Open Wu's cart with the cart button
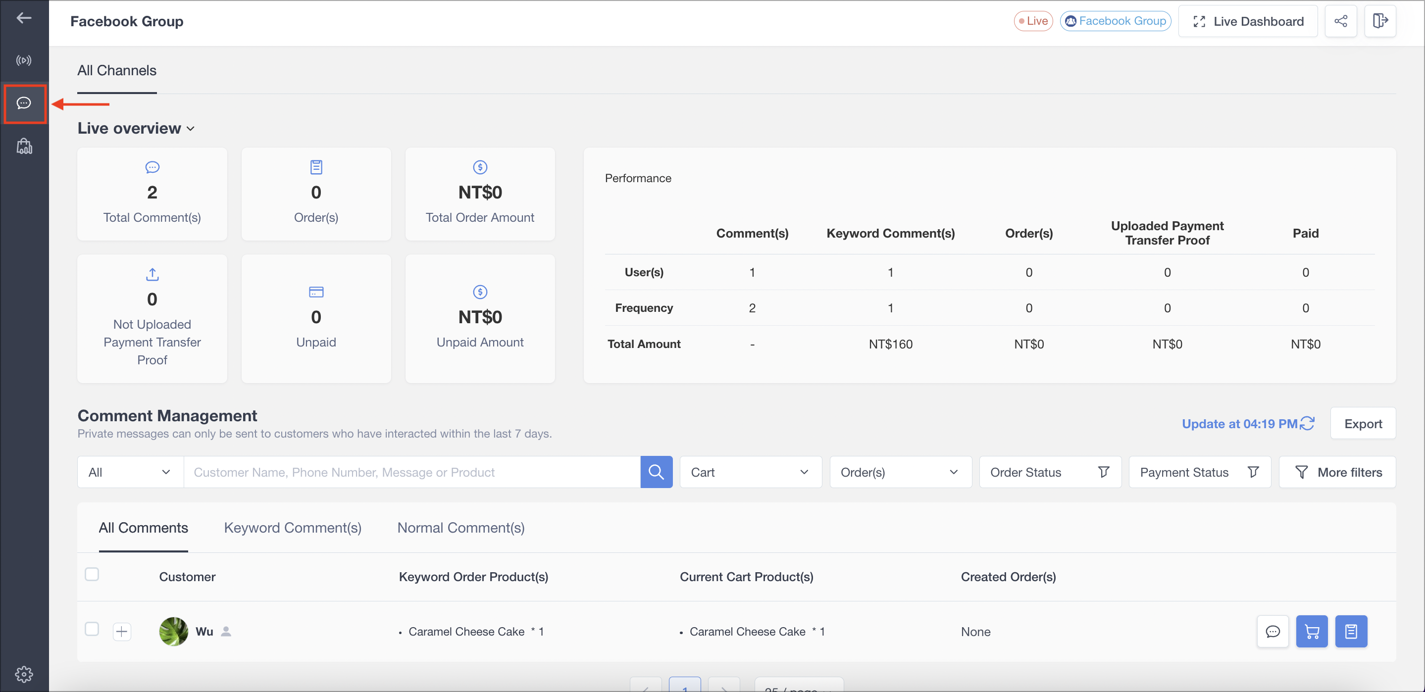 (1312, 631)
